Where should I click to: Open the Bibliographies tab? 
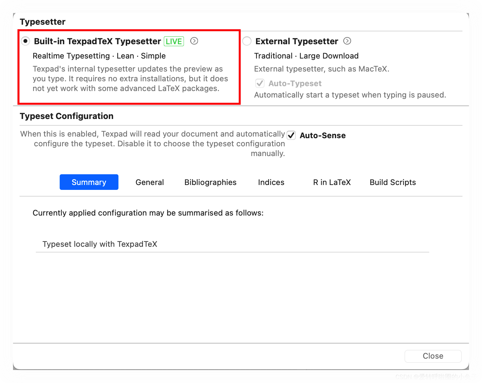pos(210,182)
